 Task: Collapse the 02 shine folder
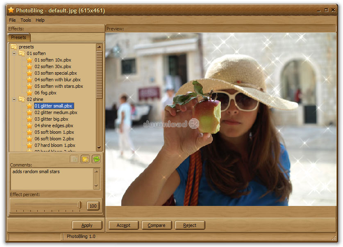[x=14, y=99]
